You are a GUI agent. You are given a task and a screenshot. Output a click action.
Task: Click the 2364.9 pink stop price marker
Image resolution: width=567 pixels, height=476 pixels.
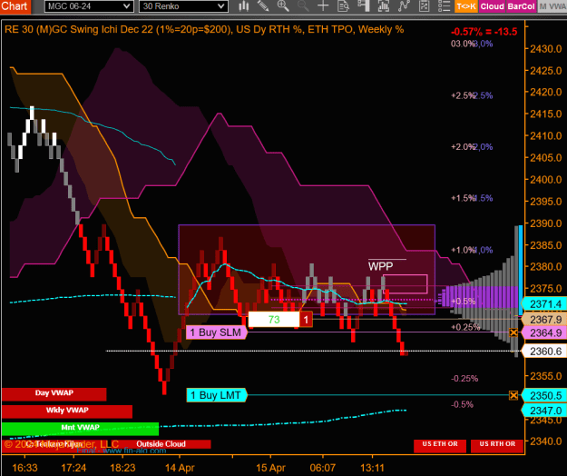[x=543, y=332]
